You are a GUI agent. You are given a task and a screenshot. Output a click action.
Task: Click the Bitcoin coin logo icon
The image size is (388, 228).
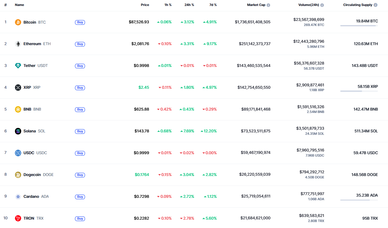click(18, 22)
